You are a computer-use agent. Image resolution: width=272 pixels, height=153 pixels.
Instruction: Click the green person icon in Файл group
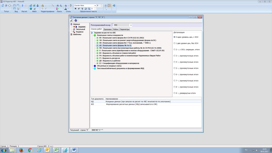tap(37, 6)
